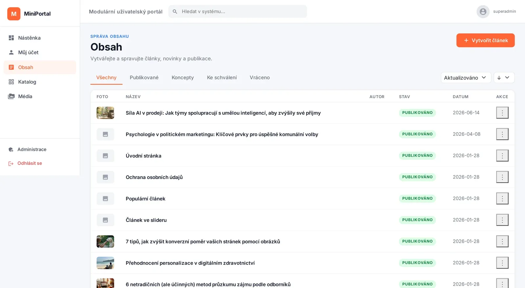Open article Ochrana osobních údajů

coord(154,177)
